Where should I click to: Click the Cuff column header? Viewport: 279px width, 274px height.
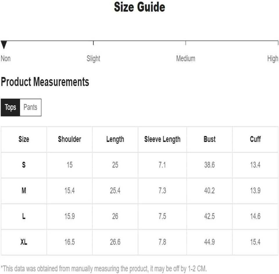coord(255,139)
